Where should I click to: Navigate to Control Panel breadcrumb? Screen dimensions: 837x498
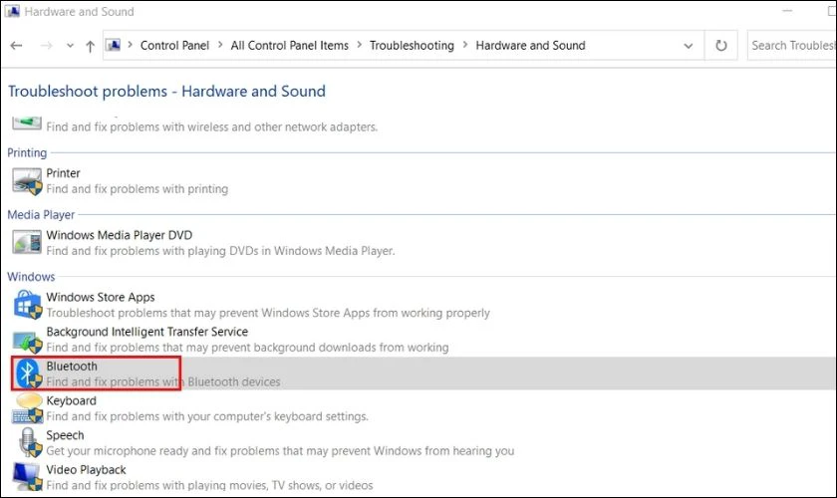pyautogui.click(x=174, y=46)
